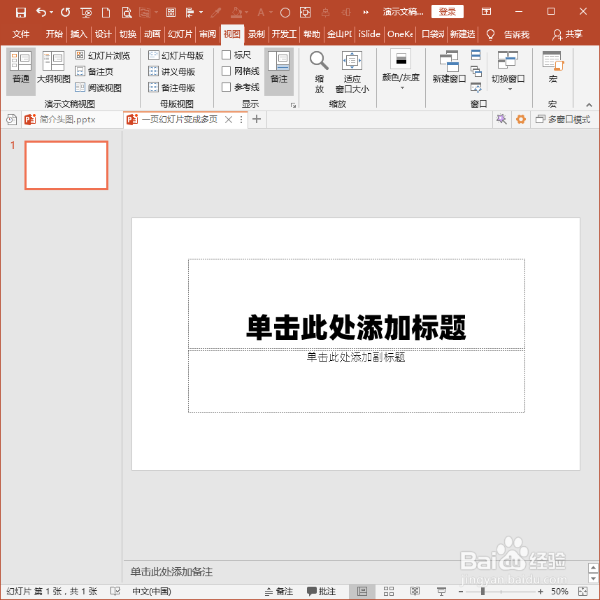Open the 插入 ribbon tab

(78, 34)
